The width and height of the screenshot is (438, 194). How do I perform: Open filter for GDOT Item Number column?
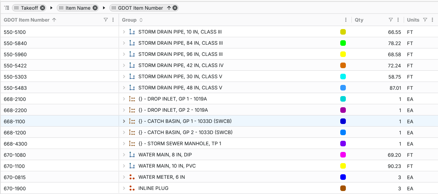click(x=106, y=20)
